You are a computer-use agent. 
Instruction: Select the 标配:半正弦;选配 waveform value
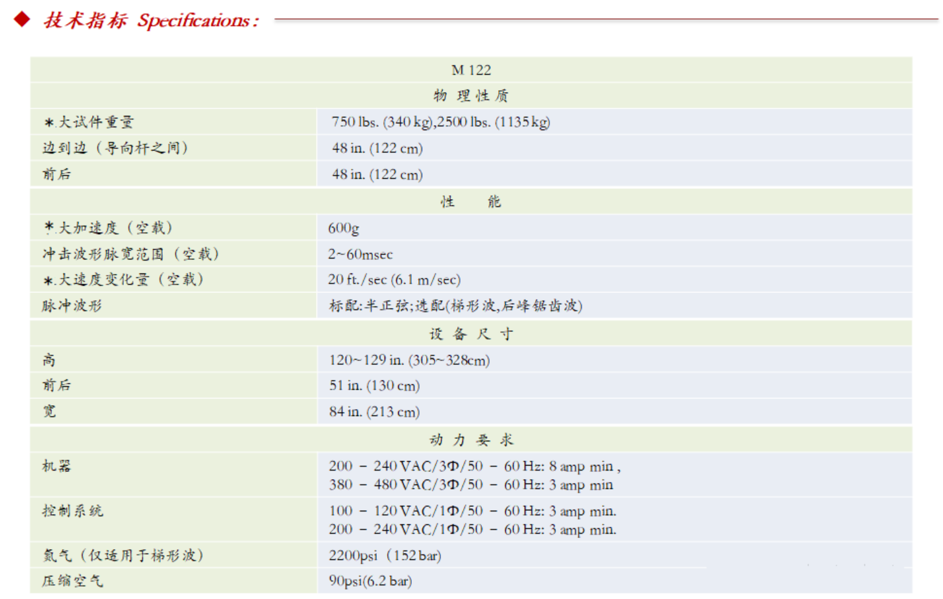tap(456, 305)
